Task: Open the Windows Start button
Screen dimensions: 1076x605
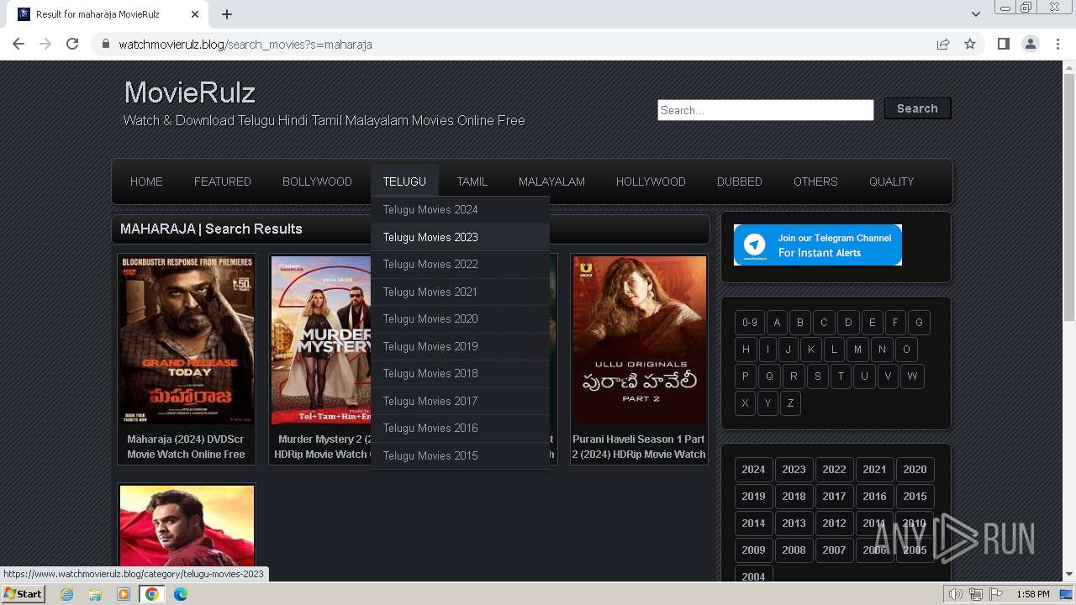Action: pyautogui.click(x=23, y=594)
